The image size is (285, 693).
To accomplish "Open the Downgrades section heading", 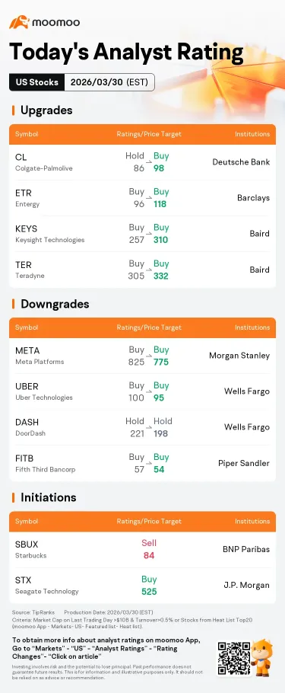I will tap(50, 304).
